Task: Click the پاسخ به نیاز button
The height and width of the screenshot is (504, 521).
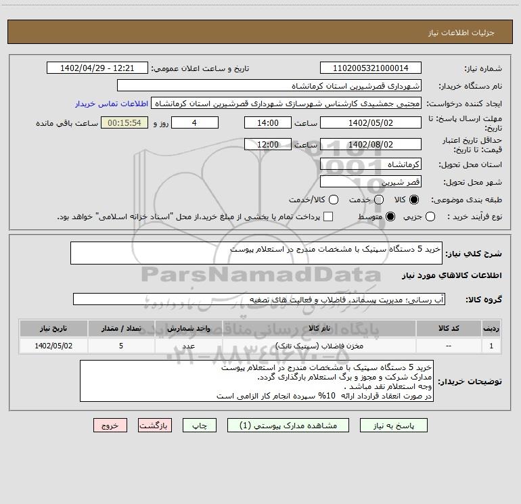Action: click(394, 426)
